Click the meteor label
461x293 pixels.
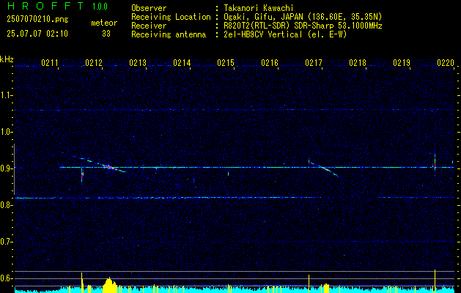click(x=104, y=23)
